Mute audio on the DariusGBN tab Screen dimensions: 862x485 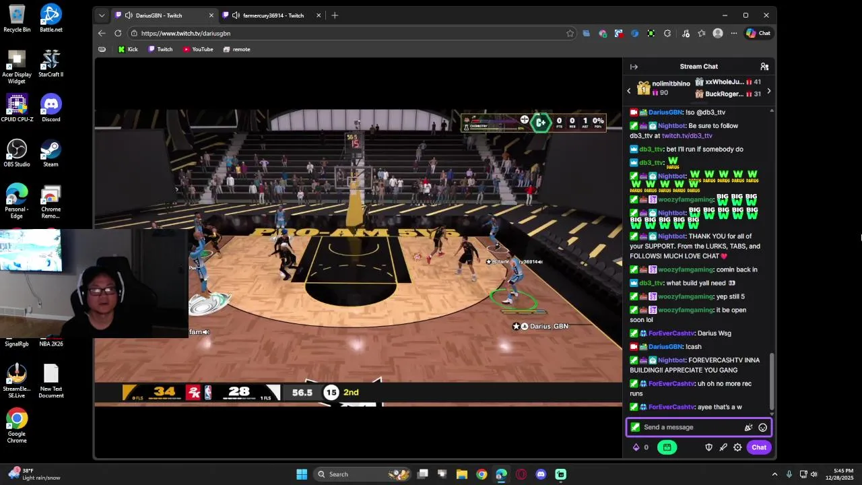tap(129, 15)
